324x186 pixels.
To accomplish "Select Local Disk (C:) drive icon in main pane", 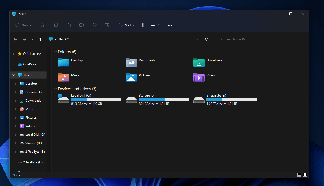I will [x=63, y=98].
